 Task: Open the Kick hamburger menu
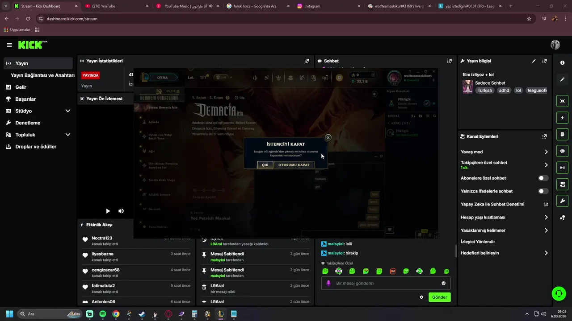[x=9, y=45]
